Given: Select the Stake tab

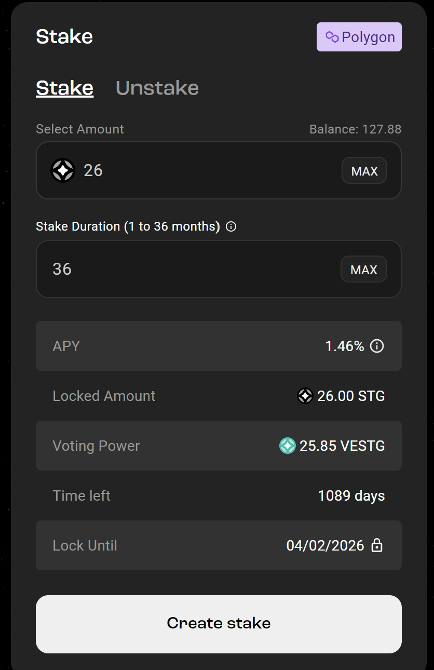Looking at the screenshot, I should click(x=64, y=88).
